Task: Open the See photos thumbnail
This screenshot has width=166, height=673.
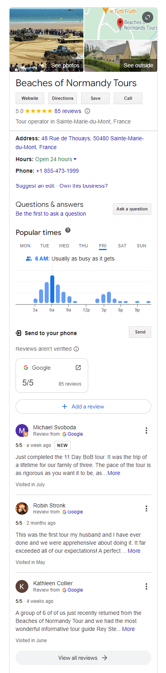Action: [47, 40]
